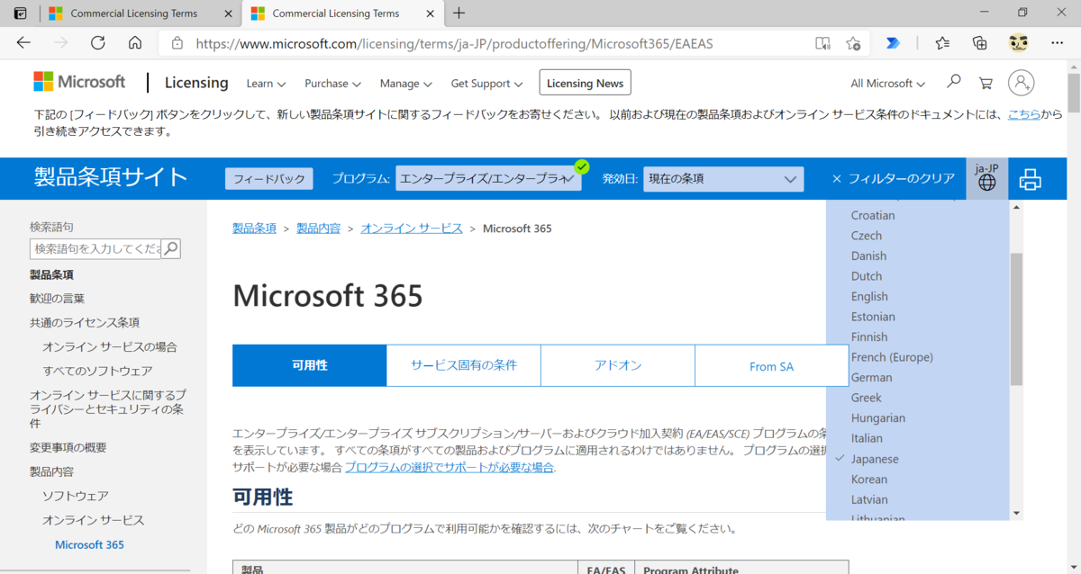Click the account sign-in person icon
This screenshot has width=1081, height=574.
(x=1021, y=83)
